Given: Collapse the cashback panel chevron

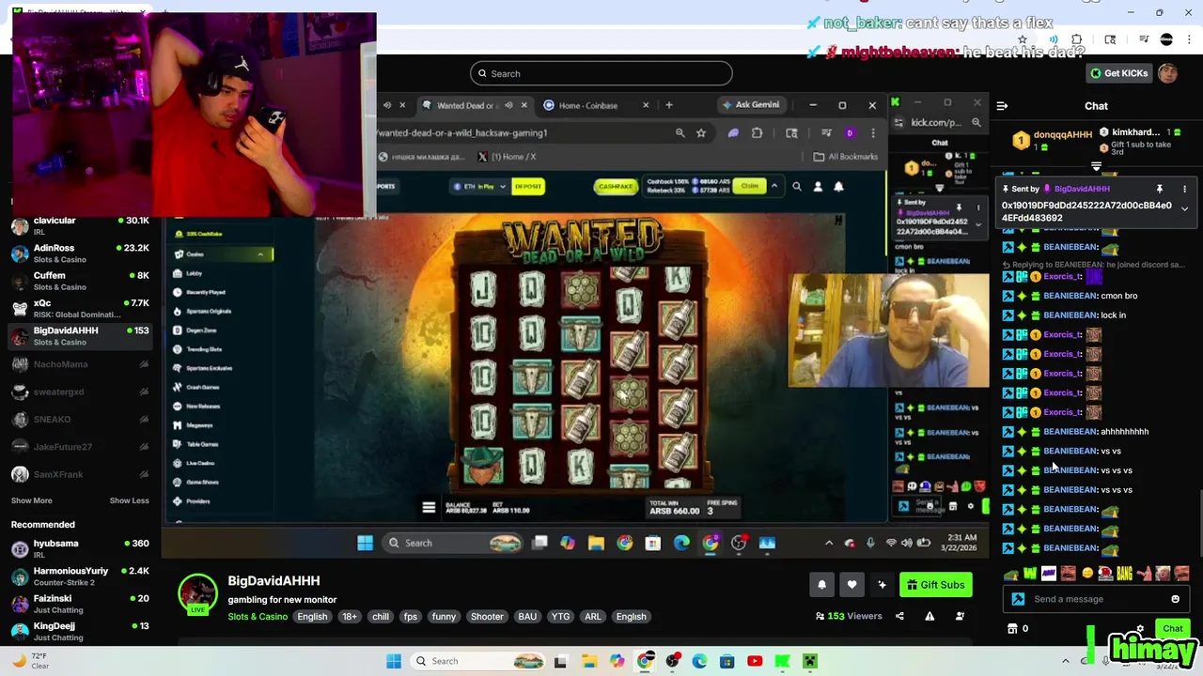Looking at the screenshot, I should click(774, 186).
